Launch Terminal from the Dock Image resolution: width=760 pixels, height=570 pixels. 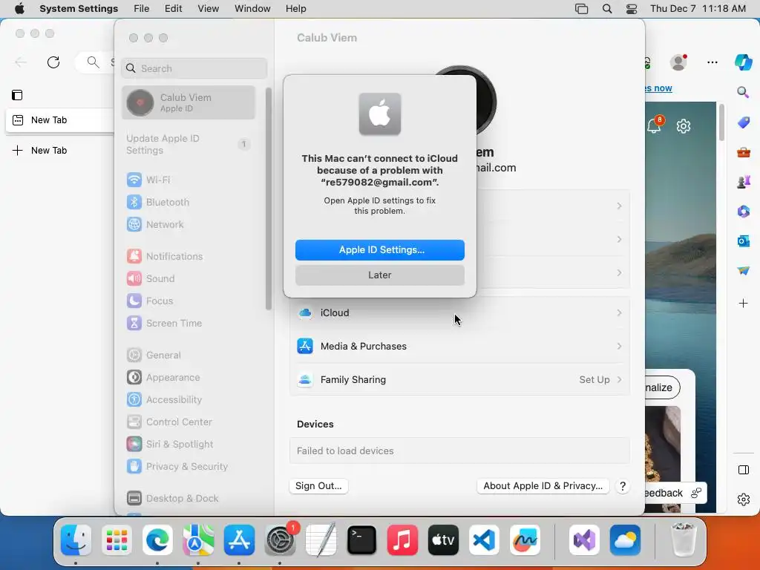(361, 540)
